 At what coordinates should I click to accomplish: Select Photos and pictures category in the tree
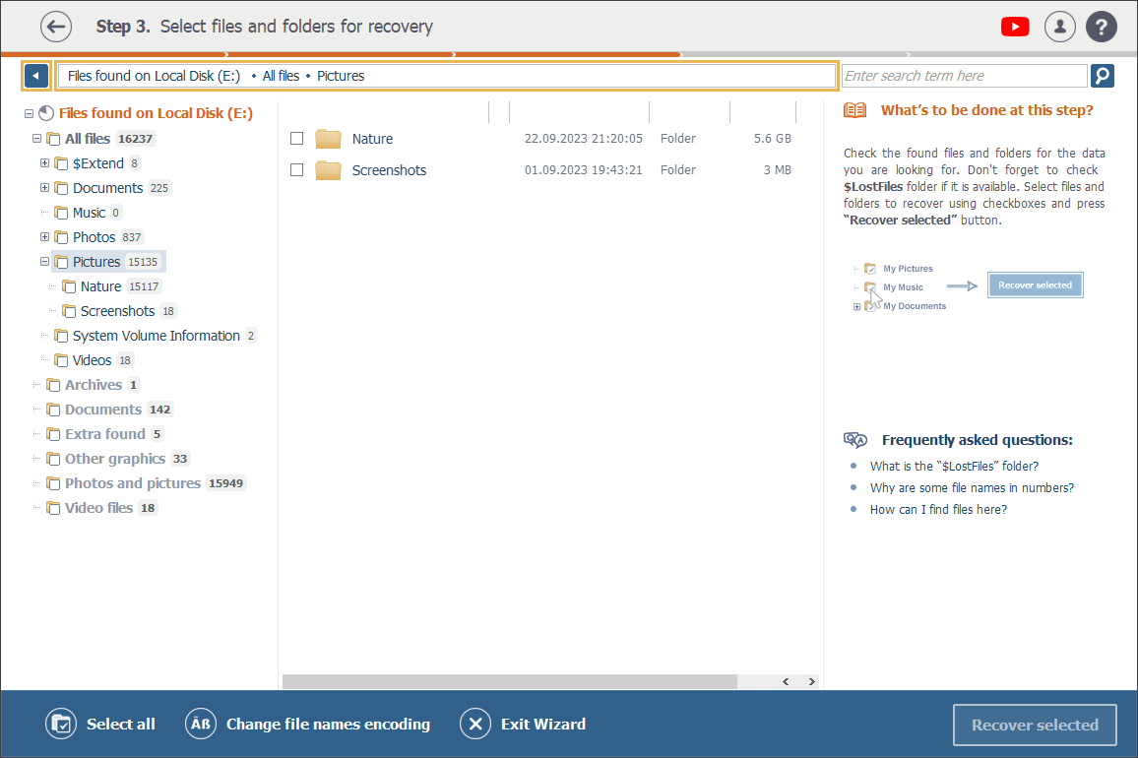(x=132, y=483)
